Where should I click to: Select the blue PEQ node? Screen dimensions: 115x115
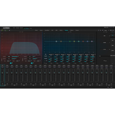click(87, 41)
